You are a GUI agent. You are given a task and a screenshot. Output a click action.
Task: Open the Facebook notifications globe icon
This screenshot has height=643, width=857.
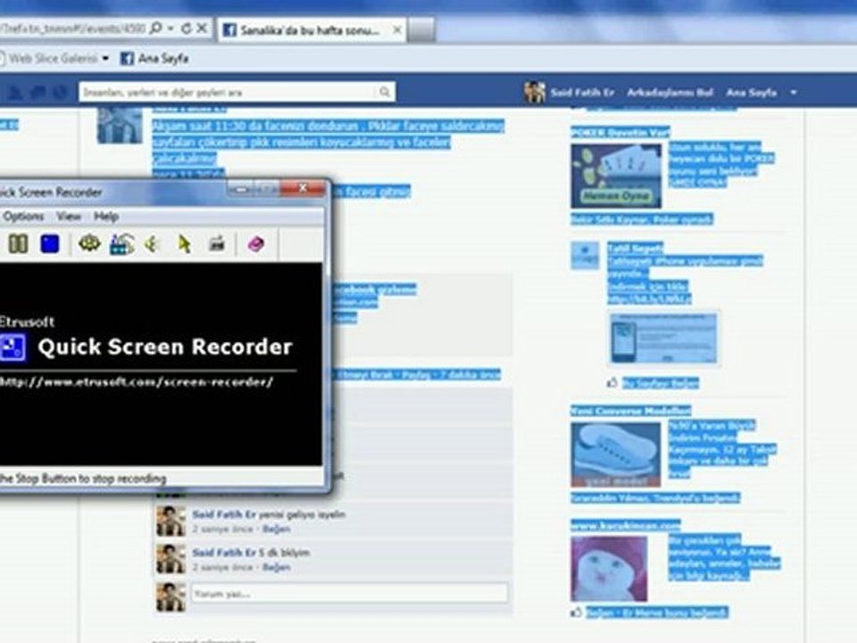(60, 92)
